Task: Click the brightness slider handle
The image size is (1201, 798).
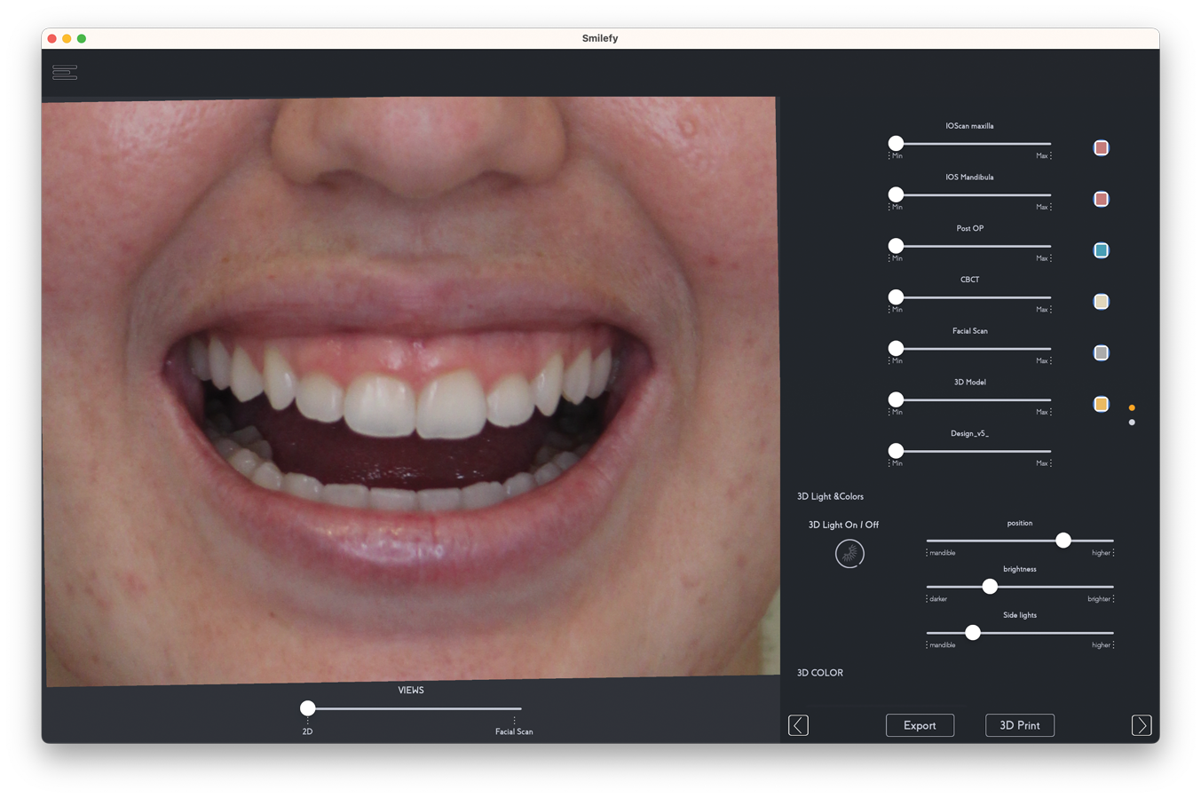Action: pyautogui.click(x=990, y=587)
